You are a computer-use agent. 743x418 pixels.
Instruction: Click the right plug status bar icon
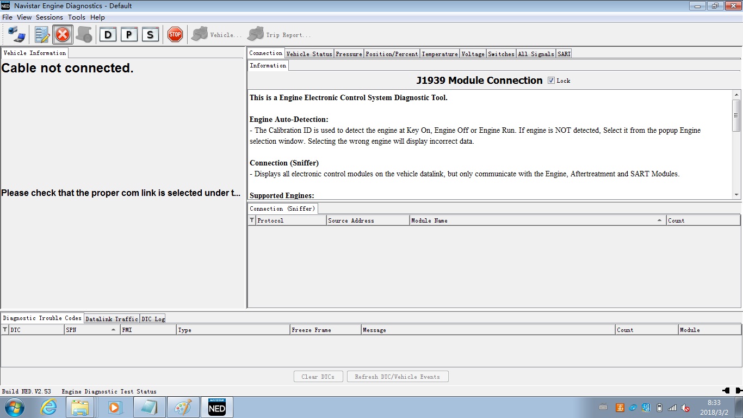739,391
